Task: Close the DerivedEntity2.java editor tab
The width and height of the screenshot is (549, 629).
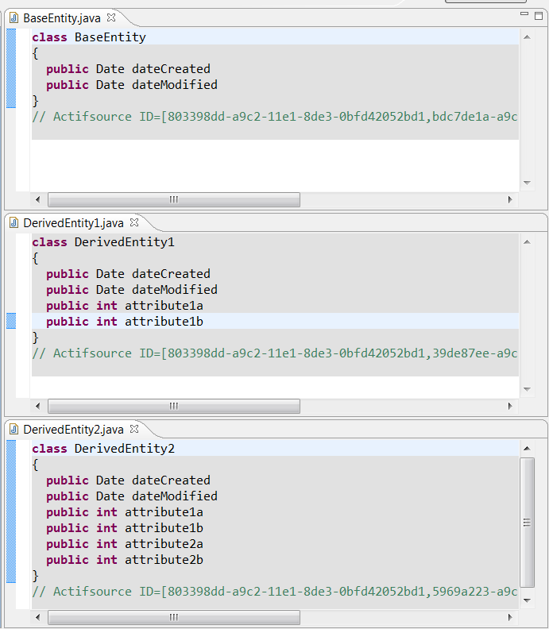Action: (134, 430)
